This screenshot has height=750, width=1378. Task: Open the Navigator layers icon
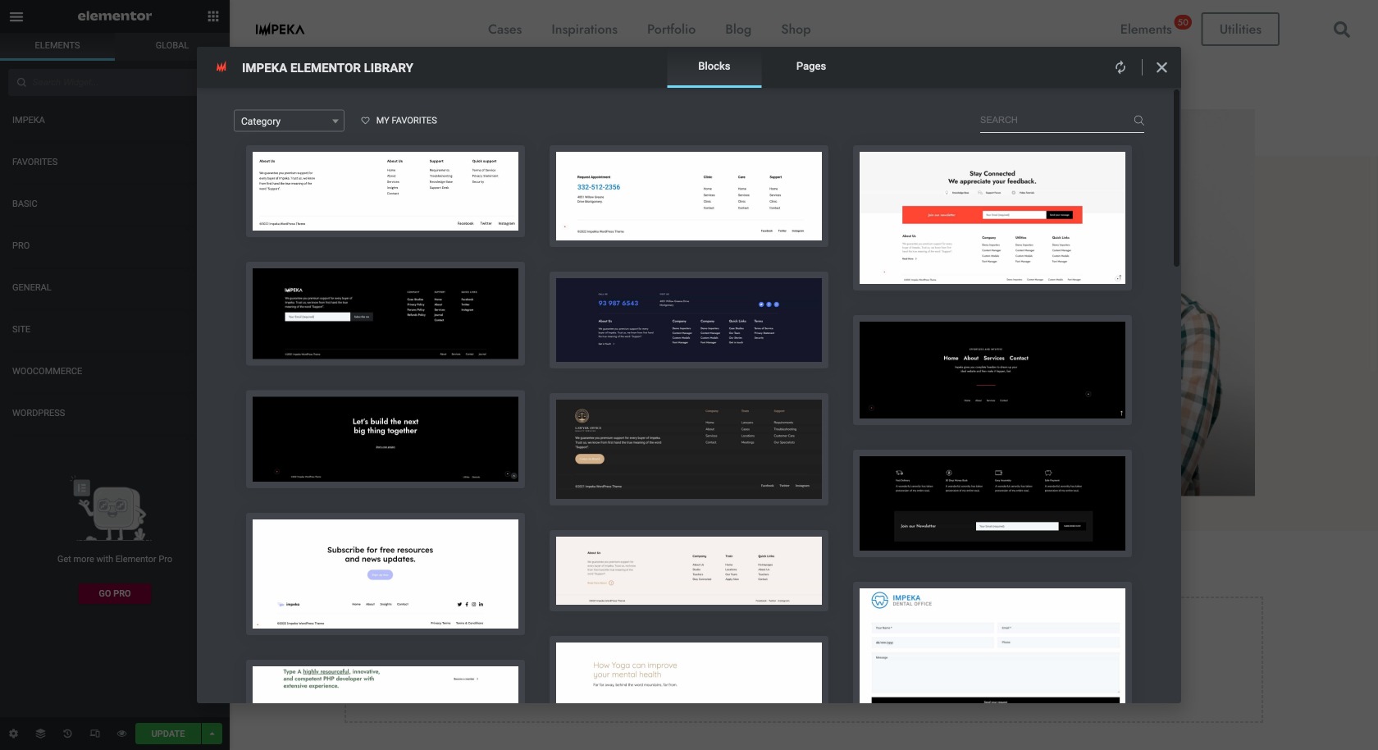click(x=40, y=734)
